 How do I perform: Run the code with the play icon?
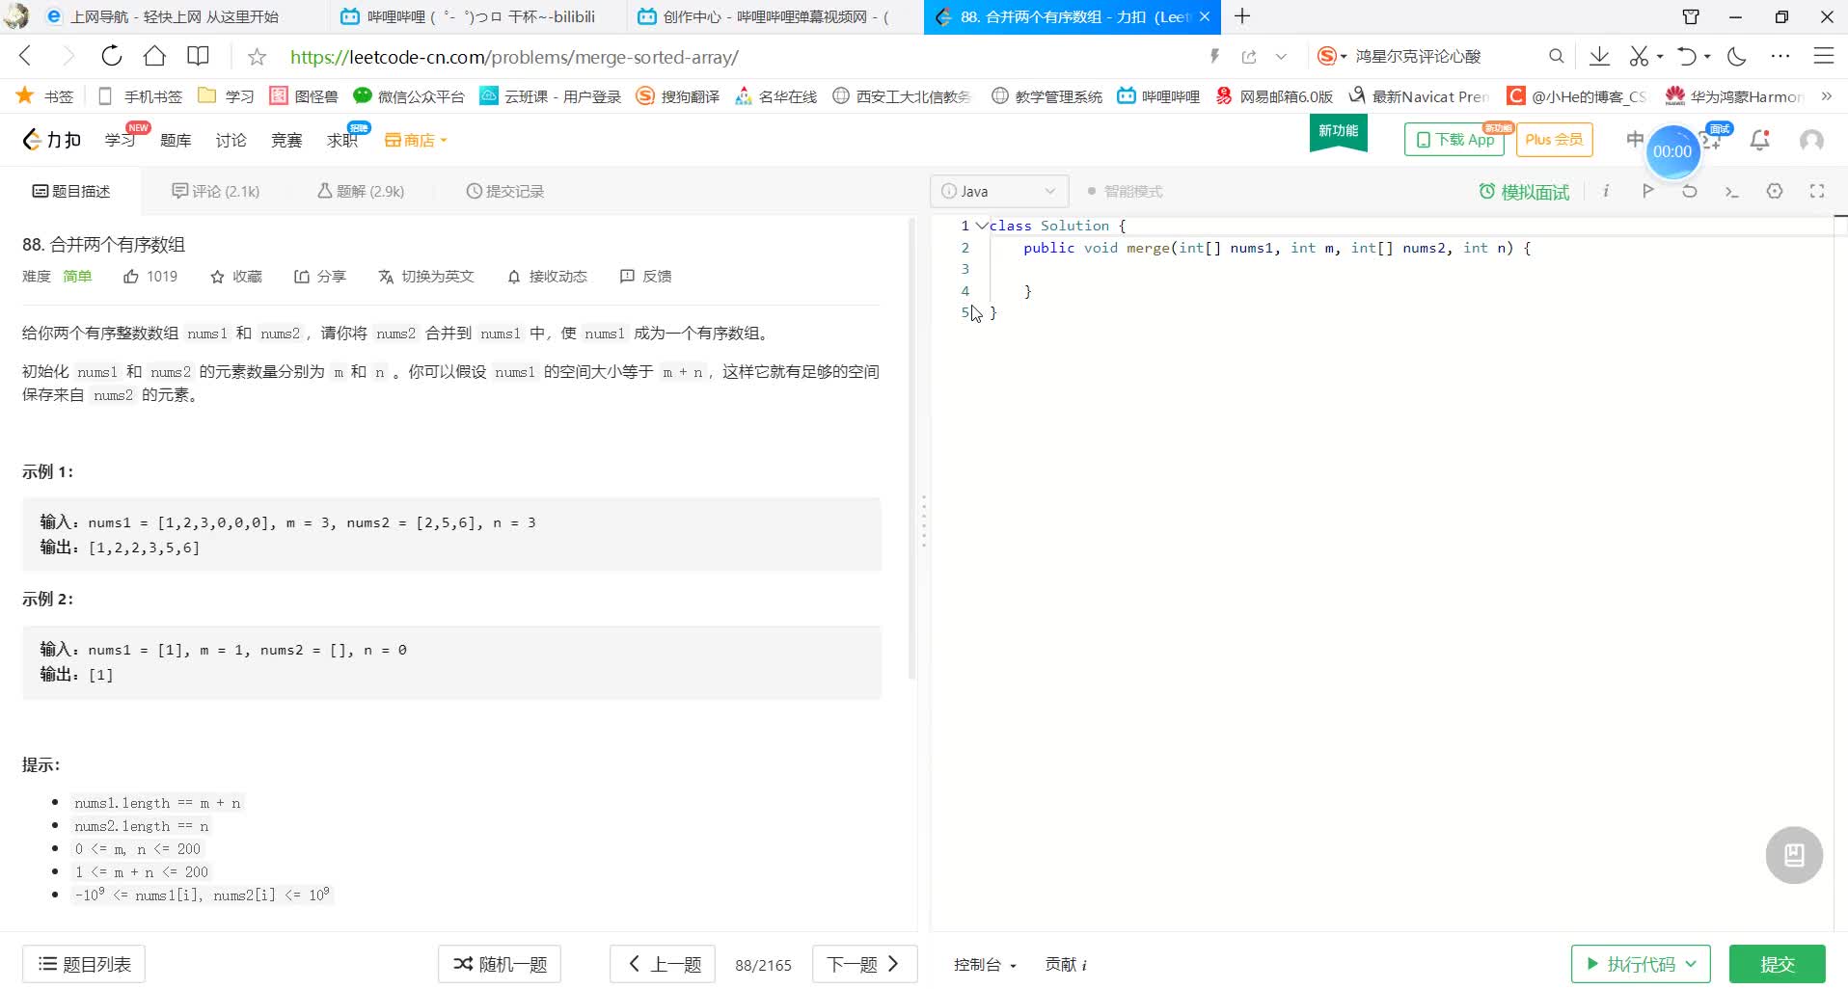(1647, 191)
